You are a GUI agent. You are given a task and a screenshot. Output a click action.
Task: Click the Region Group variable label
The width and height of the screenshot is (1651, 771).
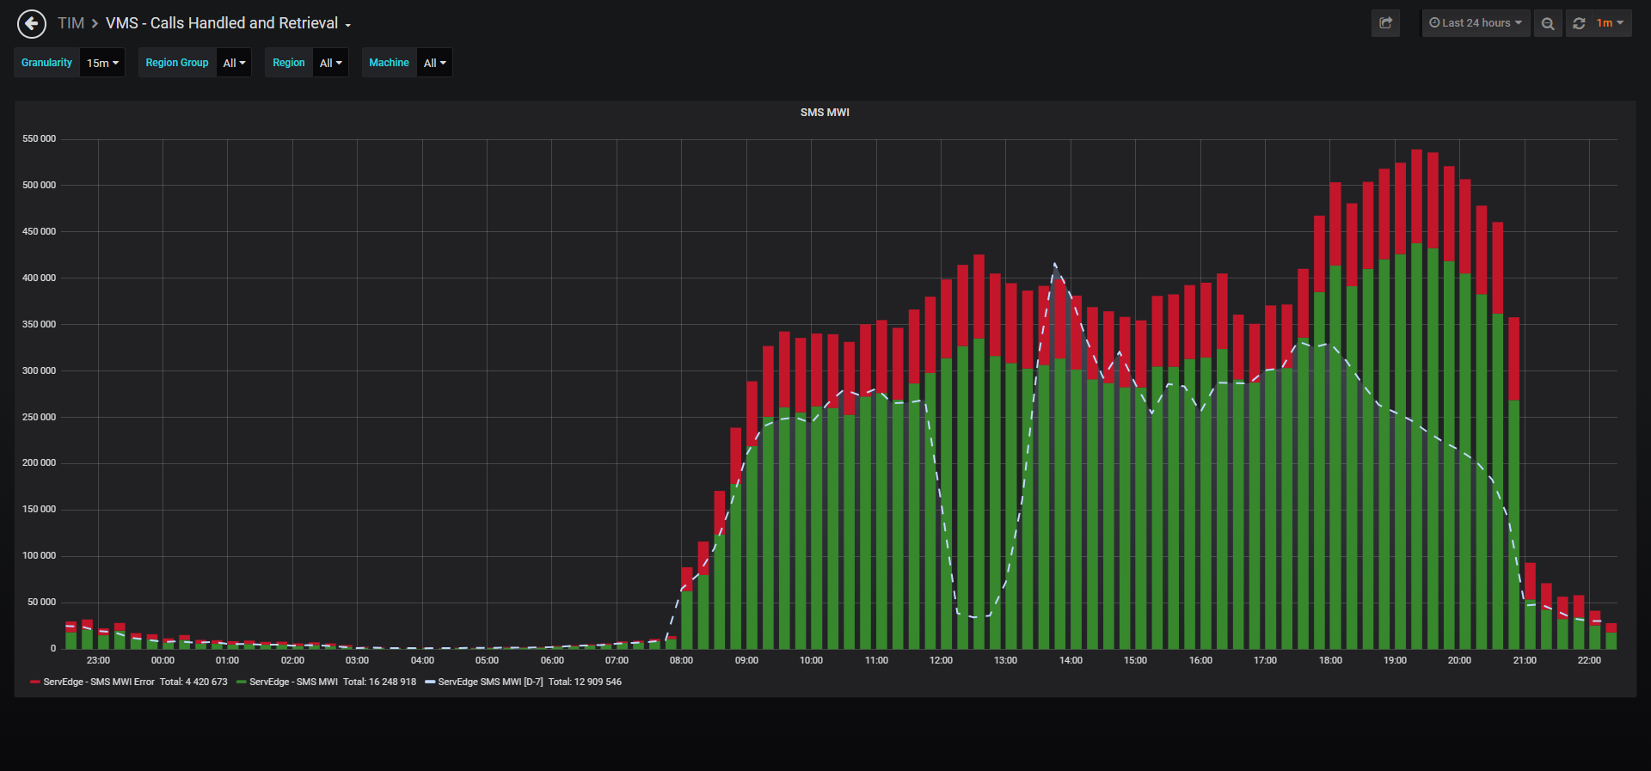click(177, 63)
